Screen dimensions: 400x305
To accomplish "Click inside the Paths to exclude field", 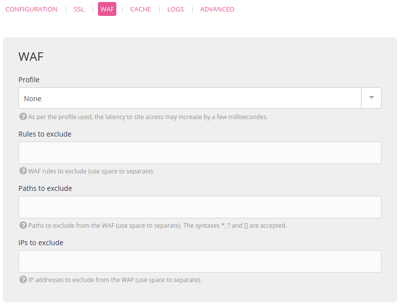I will 200,207.
